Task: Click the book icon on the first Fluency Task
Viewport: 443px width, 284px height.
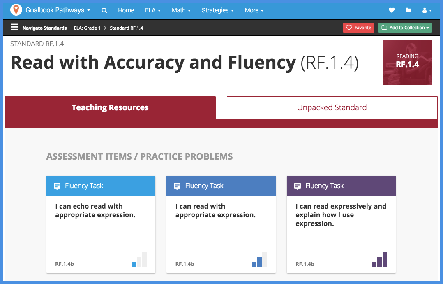Action: coord(57,186)
